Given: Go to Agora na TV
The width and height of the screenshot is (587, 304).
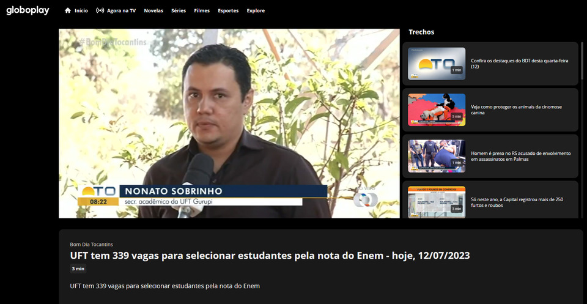Looking at the screenshot, I should [x=121, y=11].
